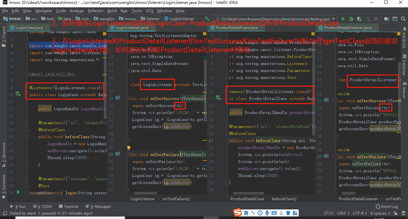Image resolution: width=408 pixels, height=219 pixels.
Task: Click the yellow intention light bulb
Action: pyautogui.click(x=129, y=148)
